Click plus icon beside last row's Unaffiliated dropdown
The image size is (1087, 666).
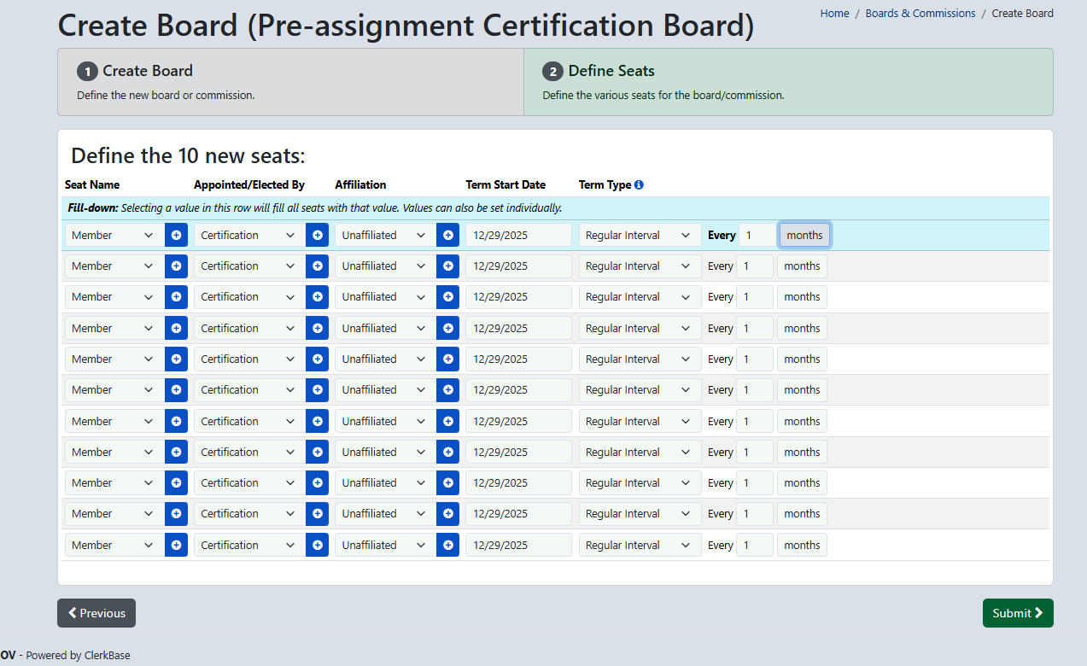point(447,545)
